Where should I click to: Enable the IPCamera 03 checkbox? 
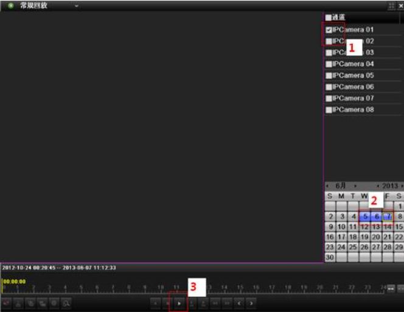point(329,53)
